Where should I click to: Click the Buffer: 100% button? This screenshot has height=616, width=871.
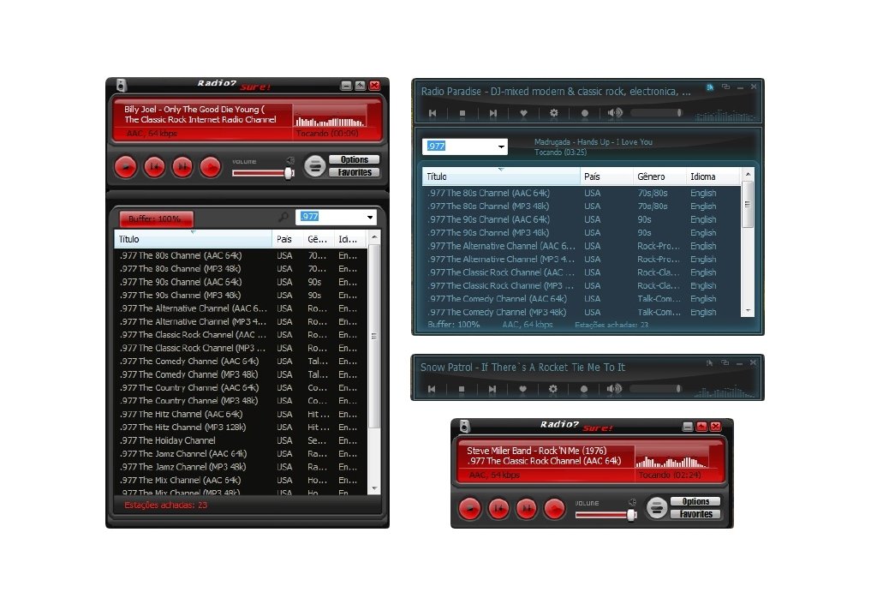tap(157, 218)
